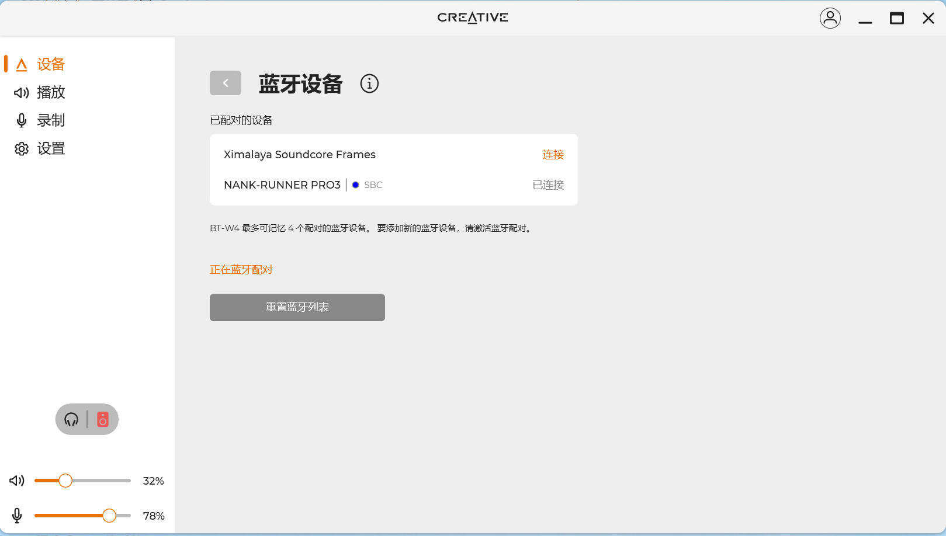The width and height of the screenshot is (946, 536).
Task: Mute playback via speaker volume icon
Action: point(17,481)
